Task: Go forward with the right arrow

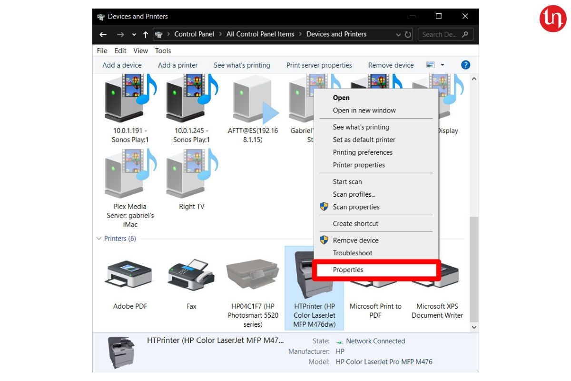Action: (x=120, y=34)
